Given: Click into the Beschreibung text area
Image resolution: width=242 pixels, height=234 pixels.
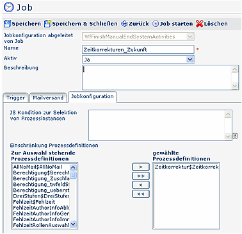Looking at the screenshot, I should click(x=157, y=78).
